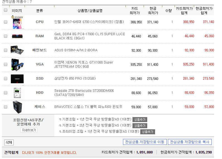Click 관심상품 저장함으로 복사 button
Viewport: 222px width, 159px height.
click(190, 142)
